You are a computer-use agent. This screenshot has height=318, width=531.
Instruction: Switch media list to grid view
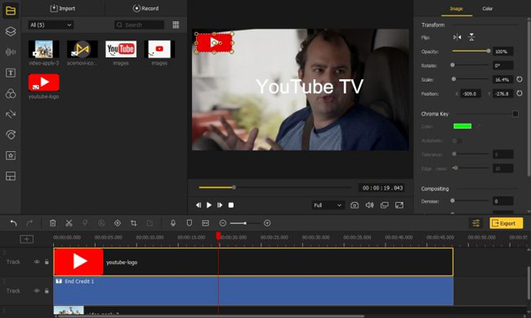[x=176, y=25]
